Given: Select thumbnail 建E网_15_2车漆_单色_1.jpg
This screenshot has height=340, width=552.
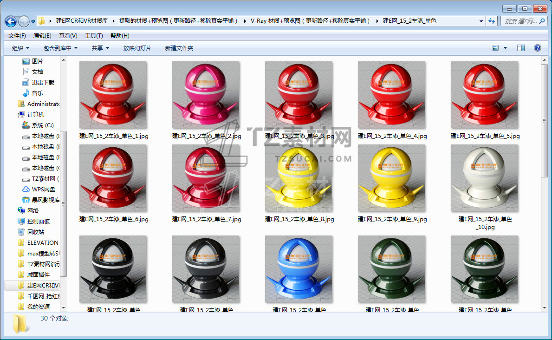Looking at the screenshot, I should pyautogui.click(x=113, y=95).
